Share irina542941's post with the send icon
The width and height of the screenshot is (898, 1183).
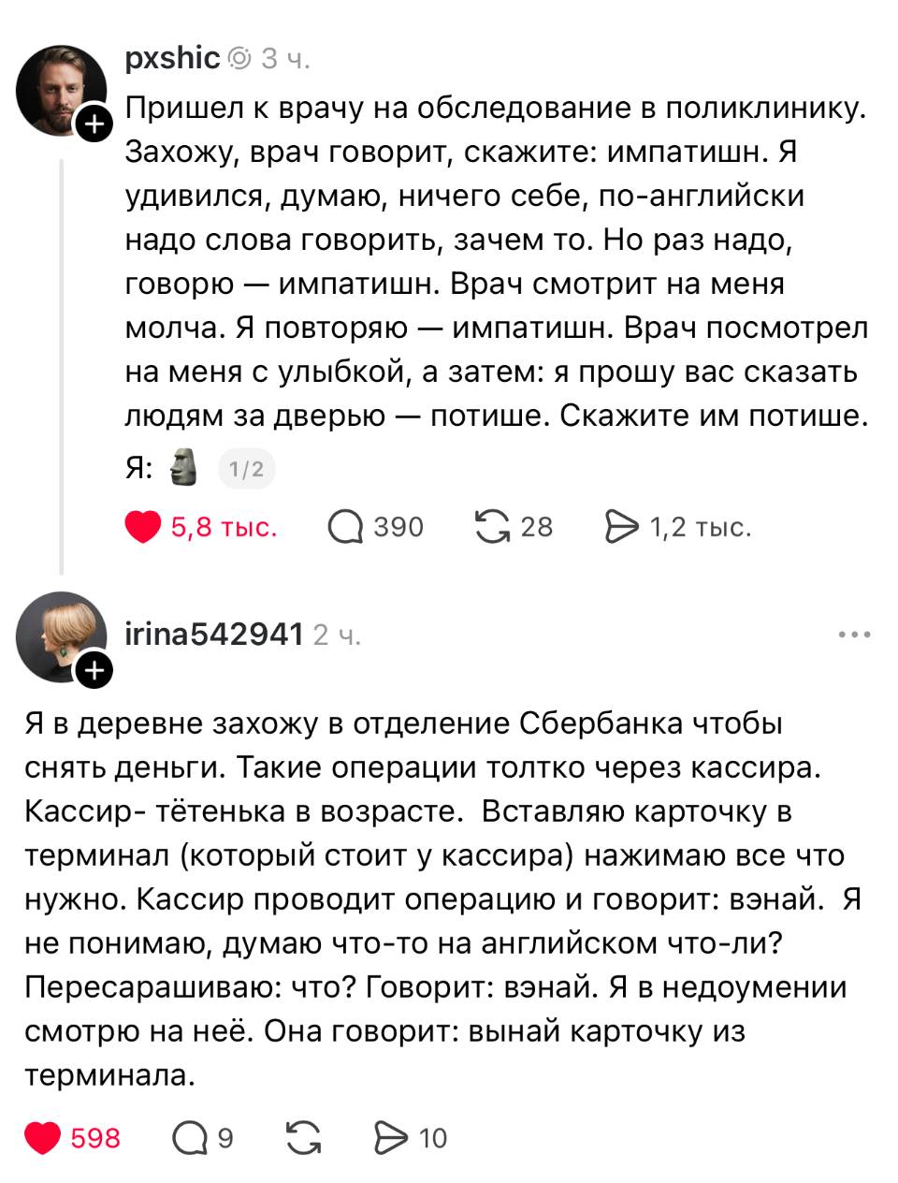391,1139
